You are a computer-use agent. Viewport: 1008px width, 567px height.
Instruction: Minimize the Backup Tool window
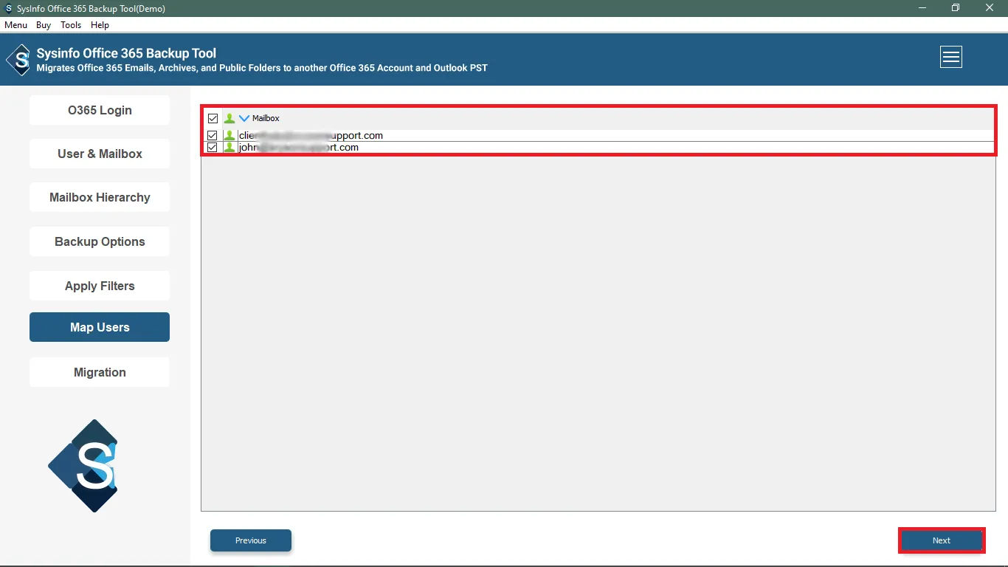point(922,8)
